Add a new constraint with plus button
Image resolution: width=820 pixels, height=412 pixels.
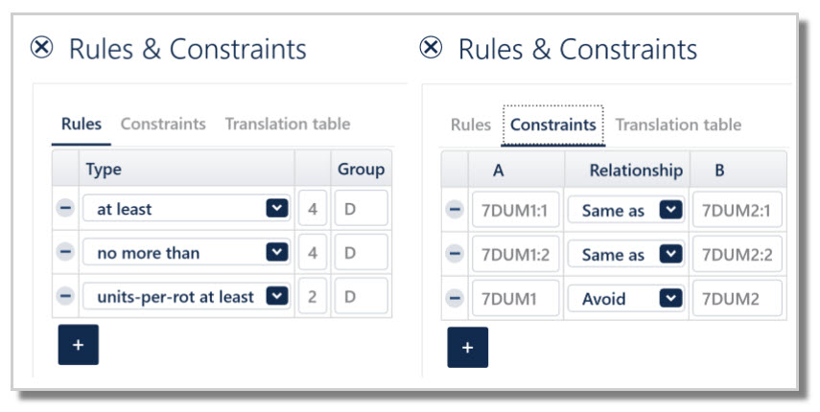(467, 347)
